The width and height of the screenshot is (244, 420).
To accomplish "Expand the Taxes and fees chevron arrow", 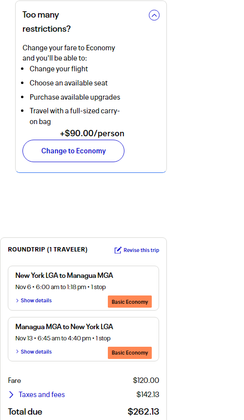I will pyautogui.click(x=11, y=395).
